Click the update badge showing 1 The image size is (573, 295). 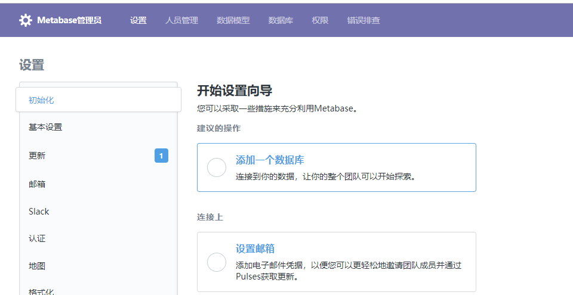(x=161, y=156)
